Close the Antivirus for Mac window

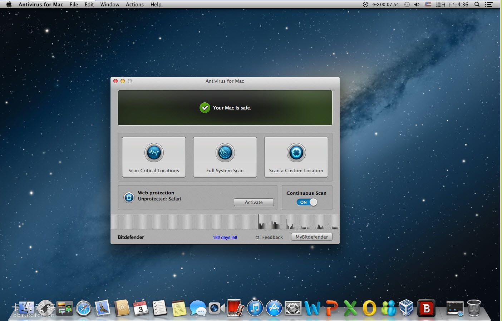[115, 81]
